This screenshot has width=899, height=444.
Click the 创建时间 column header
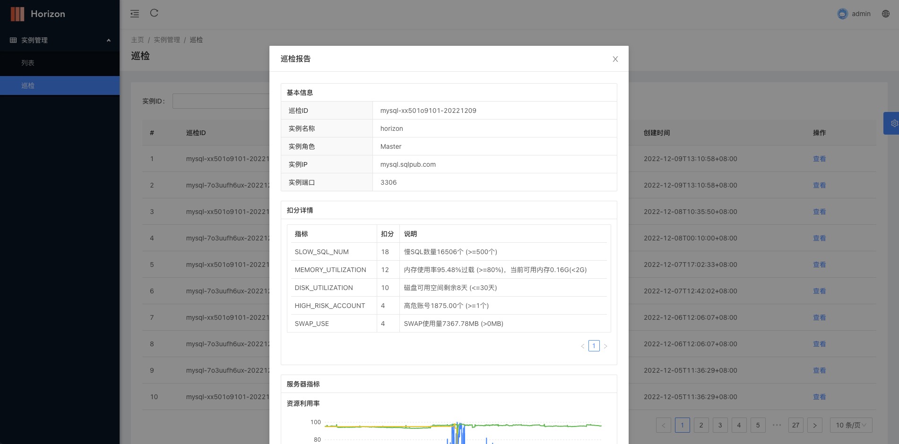click(657, 133)
